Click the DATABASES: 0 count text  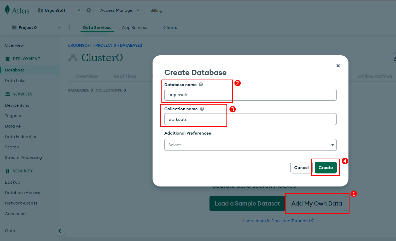coord(80,90)
